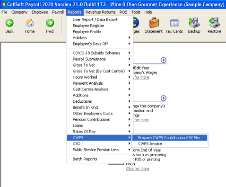The width and height of the screenshot is (226, 187).
Task: Open the File menu
Action: tap(4, 12)
